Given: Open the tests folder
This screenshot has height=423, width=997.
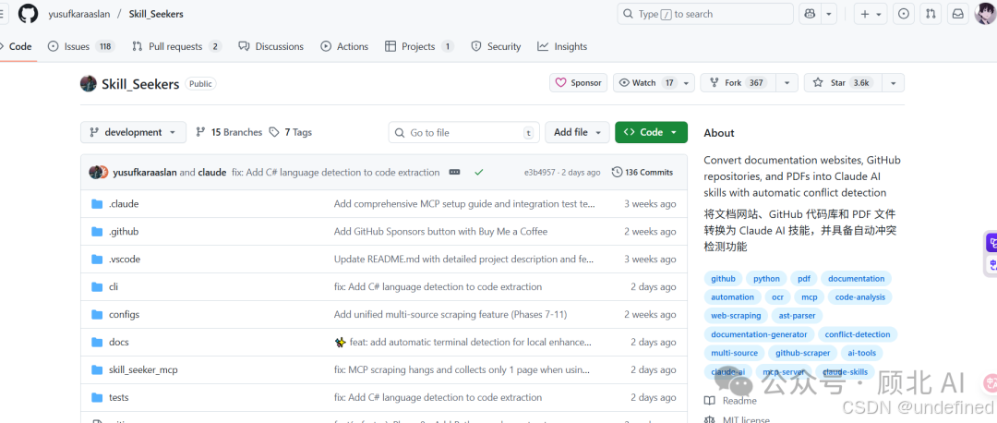Looking at the screenshot, I should (119, 397).
